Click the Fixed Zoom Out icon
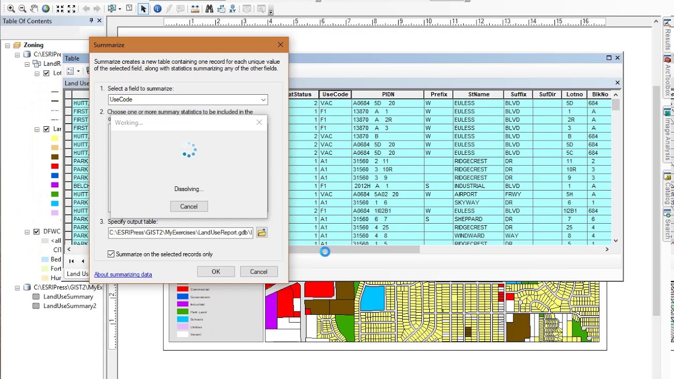Viewport: 674px width, 379px height. [72, 9]
